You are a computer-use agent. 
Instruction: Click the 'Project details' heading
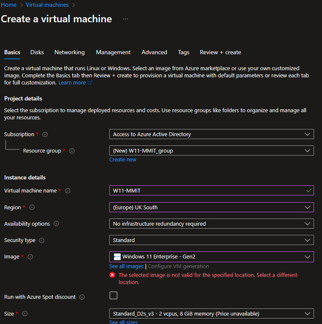[23, 99]
